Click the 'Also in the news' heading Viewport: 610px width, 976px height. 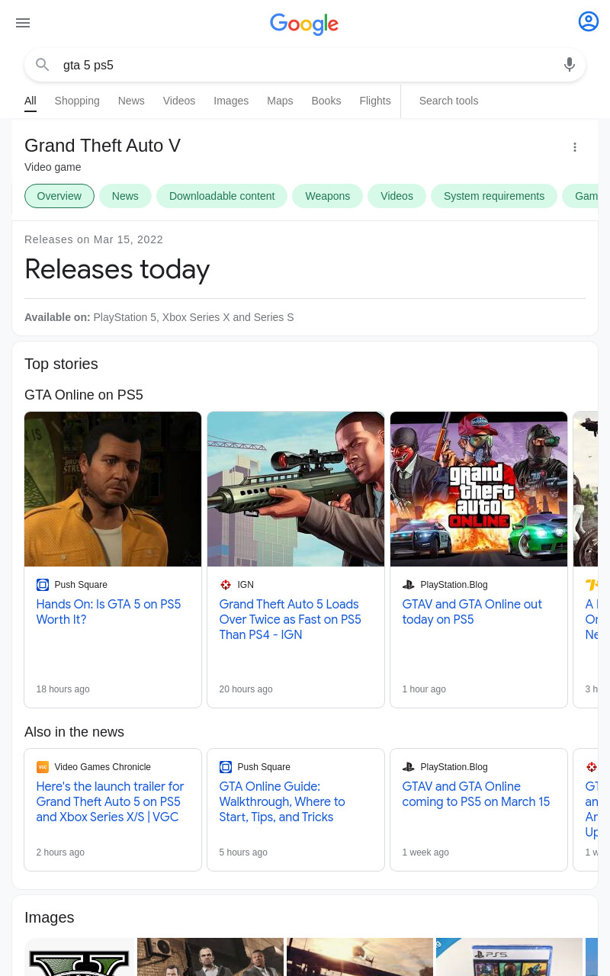pyautogui.click(x=74, y=732)
